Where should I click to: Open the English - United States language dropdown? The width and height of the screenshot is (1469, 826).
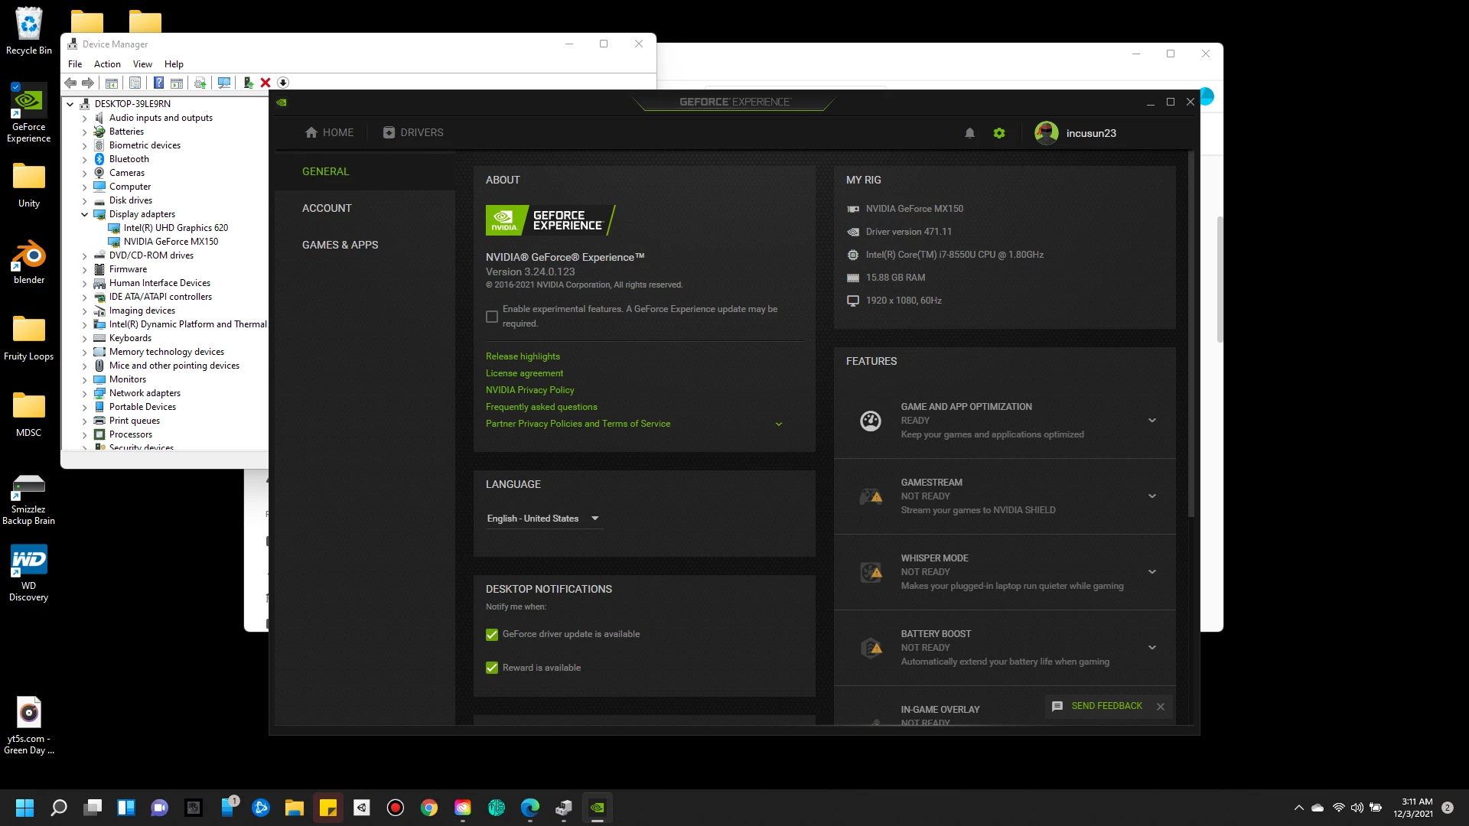click(543, 519)
